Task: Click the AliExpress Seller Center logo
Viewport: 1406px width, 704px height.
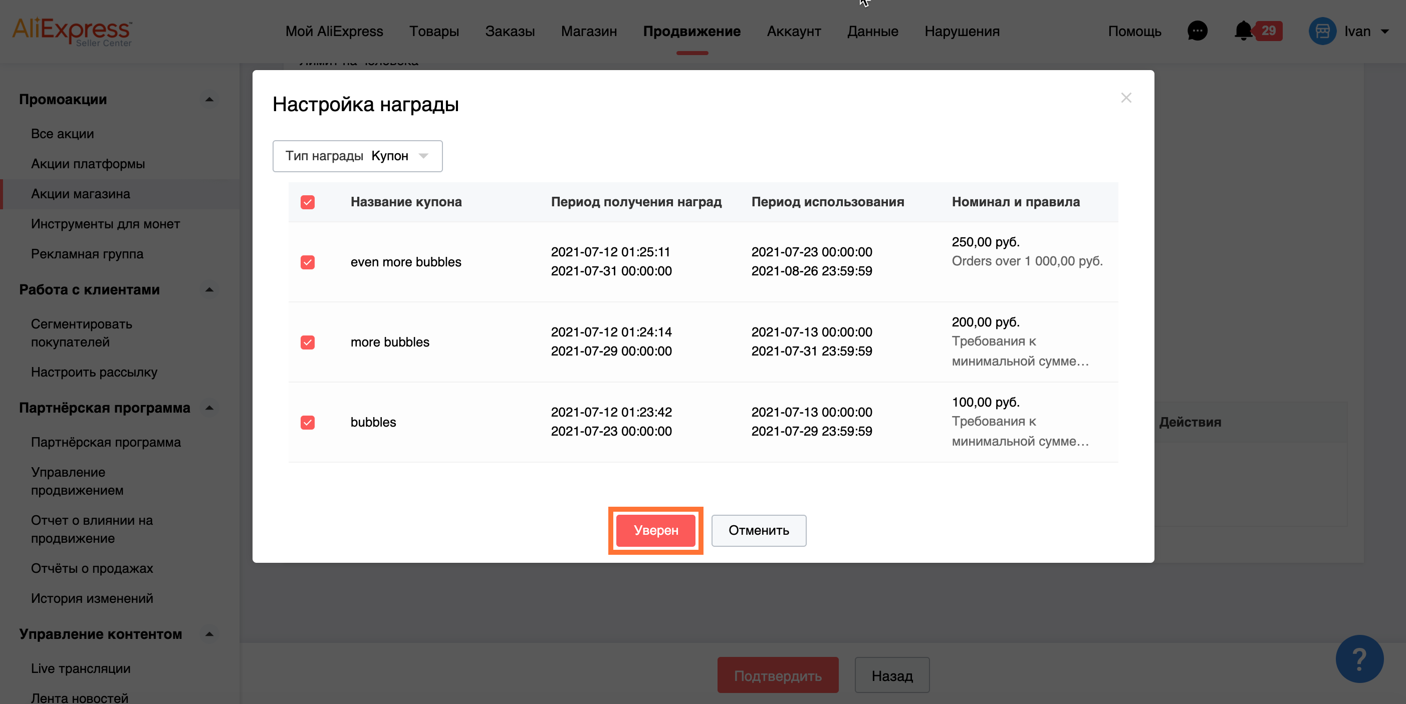Action: (72, 31)
